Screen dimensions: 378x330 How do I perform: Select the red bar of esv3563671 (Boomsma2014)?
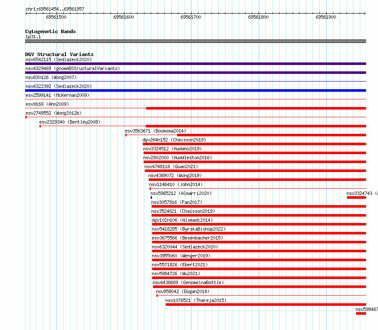point(272,135)
